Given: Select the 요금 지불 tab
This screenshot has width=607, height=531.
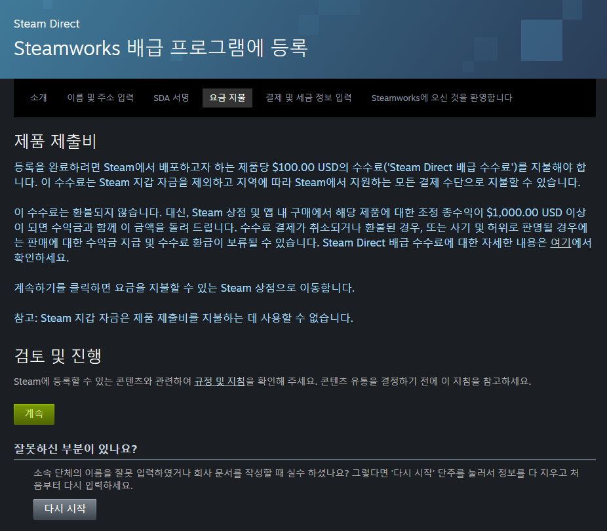Looking at the screenshot, I should pyautogui.click(x=227, y=98).
